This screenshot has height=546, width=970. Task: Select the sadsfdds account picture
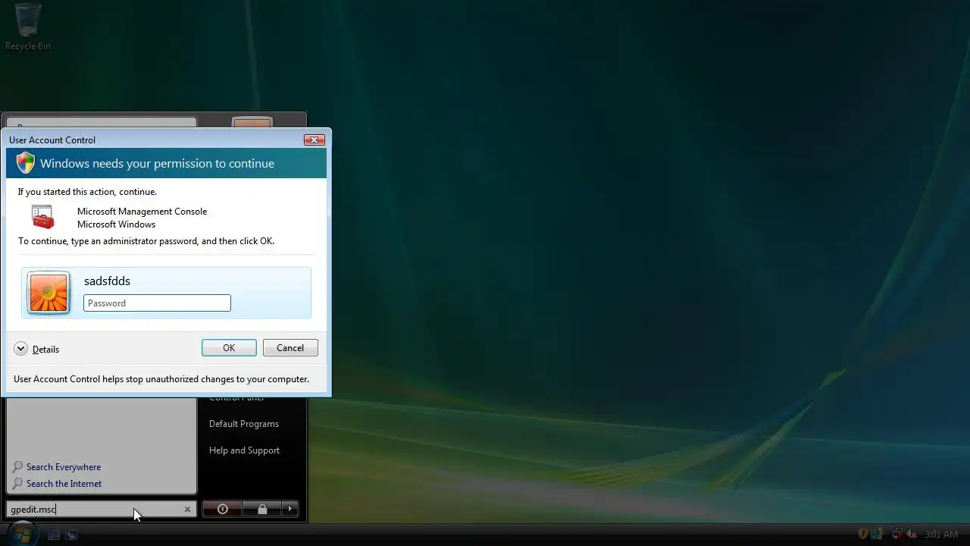point(48,293)
